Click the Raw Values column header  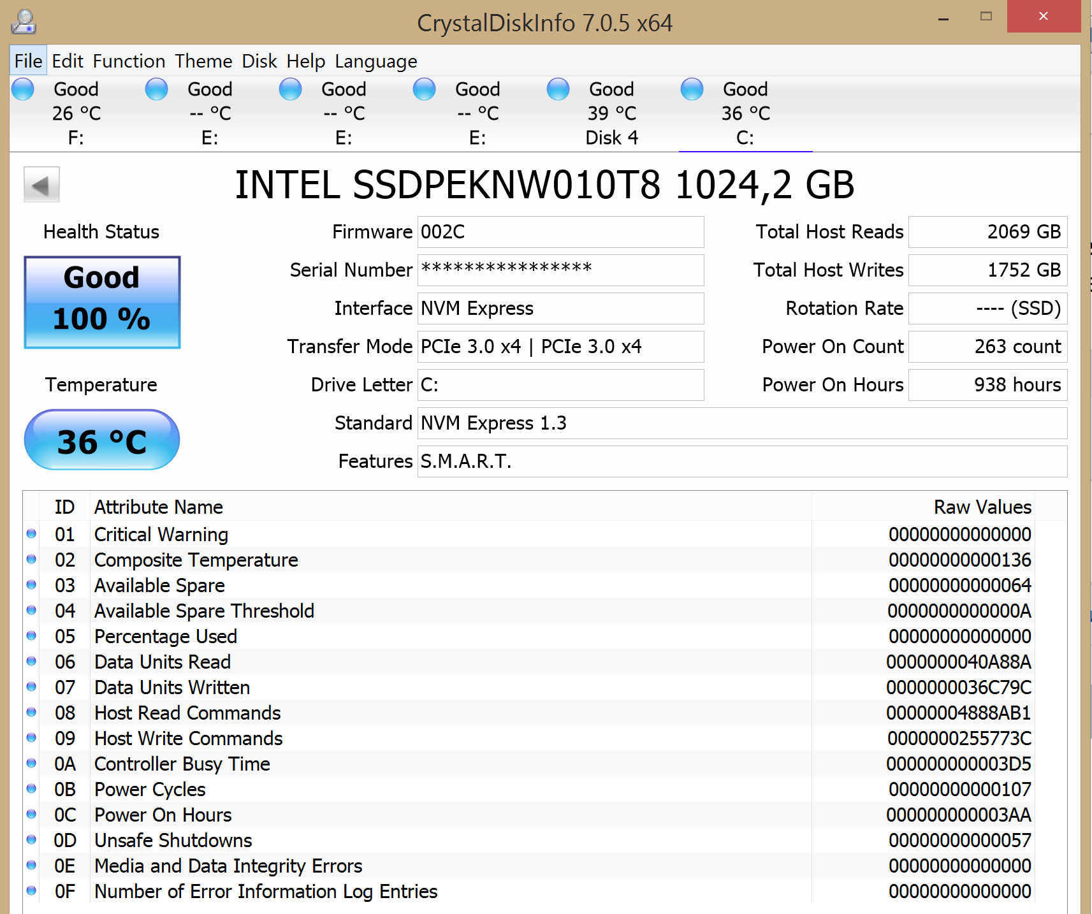(982, 507)
